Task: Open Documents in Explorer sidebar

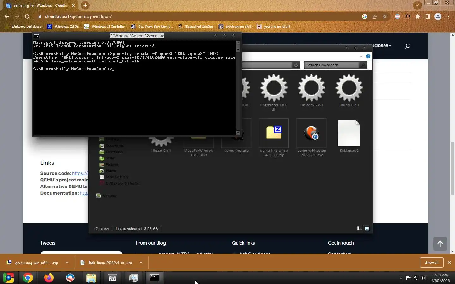Action: coord(112,145)
